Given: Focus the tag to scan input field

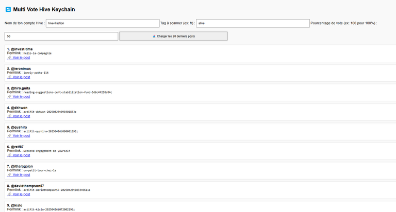Looking at the screenshot, I should pyautogui.click(x=253, y=23).
